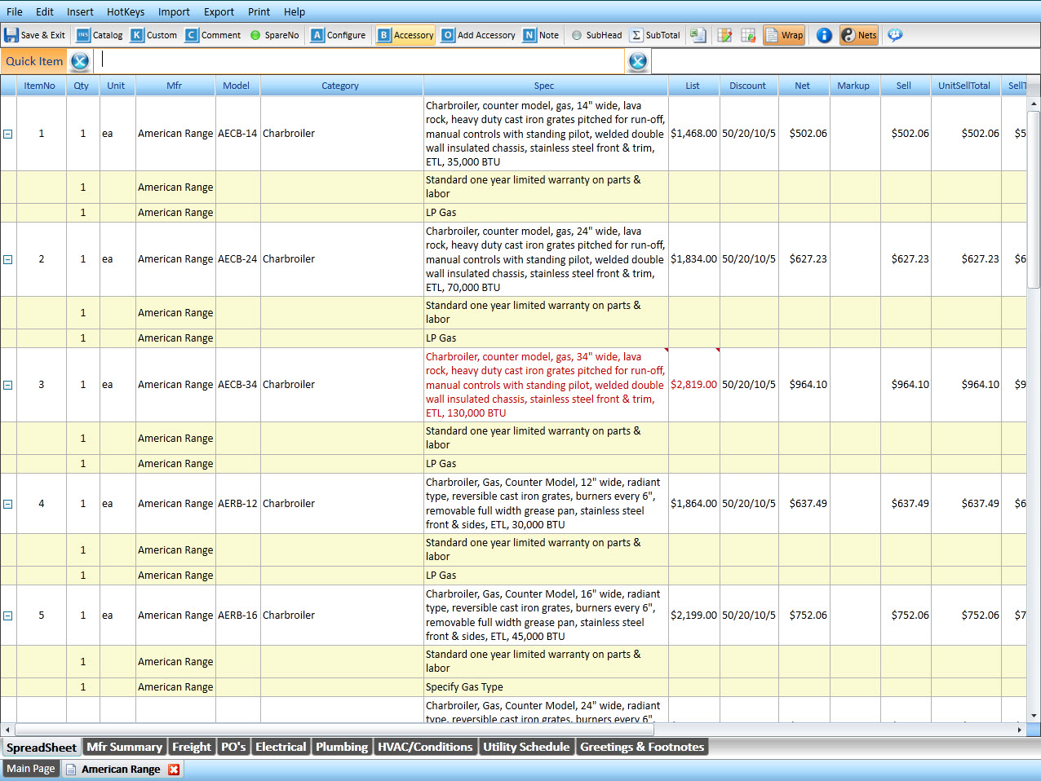Open the HotKeys menu
This screenshot has width=1041, height=781.
point(126,11)
